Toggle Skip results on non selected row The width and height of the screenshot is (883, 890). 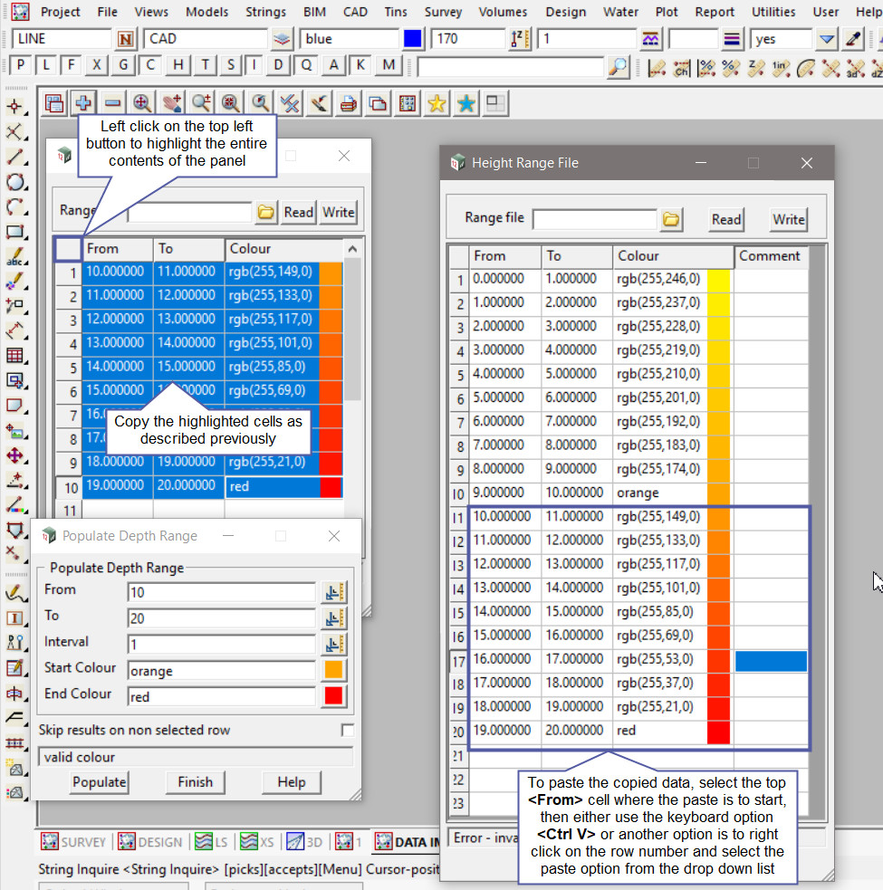point(347,731)
